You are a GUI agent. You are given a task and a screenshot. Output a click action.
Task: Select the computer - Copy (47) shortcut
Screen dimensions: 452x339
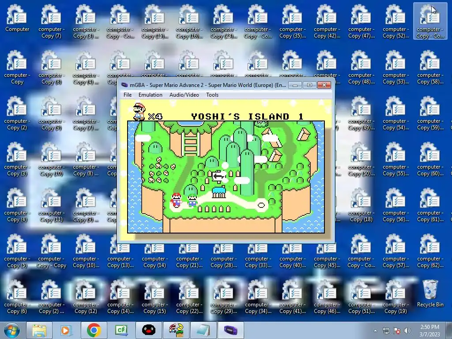tap(361, 21)
